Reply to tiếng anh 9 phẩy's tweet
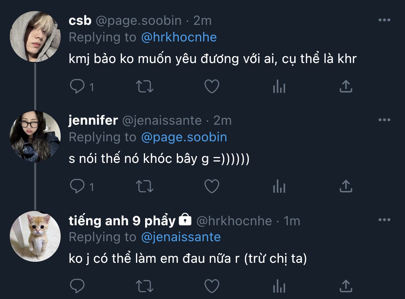The image size is (405, 299). point(78,287)
